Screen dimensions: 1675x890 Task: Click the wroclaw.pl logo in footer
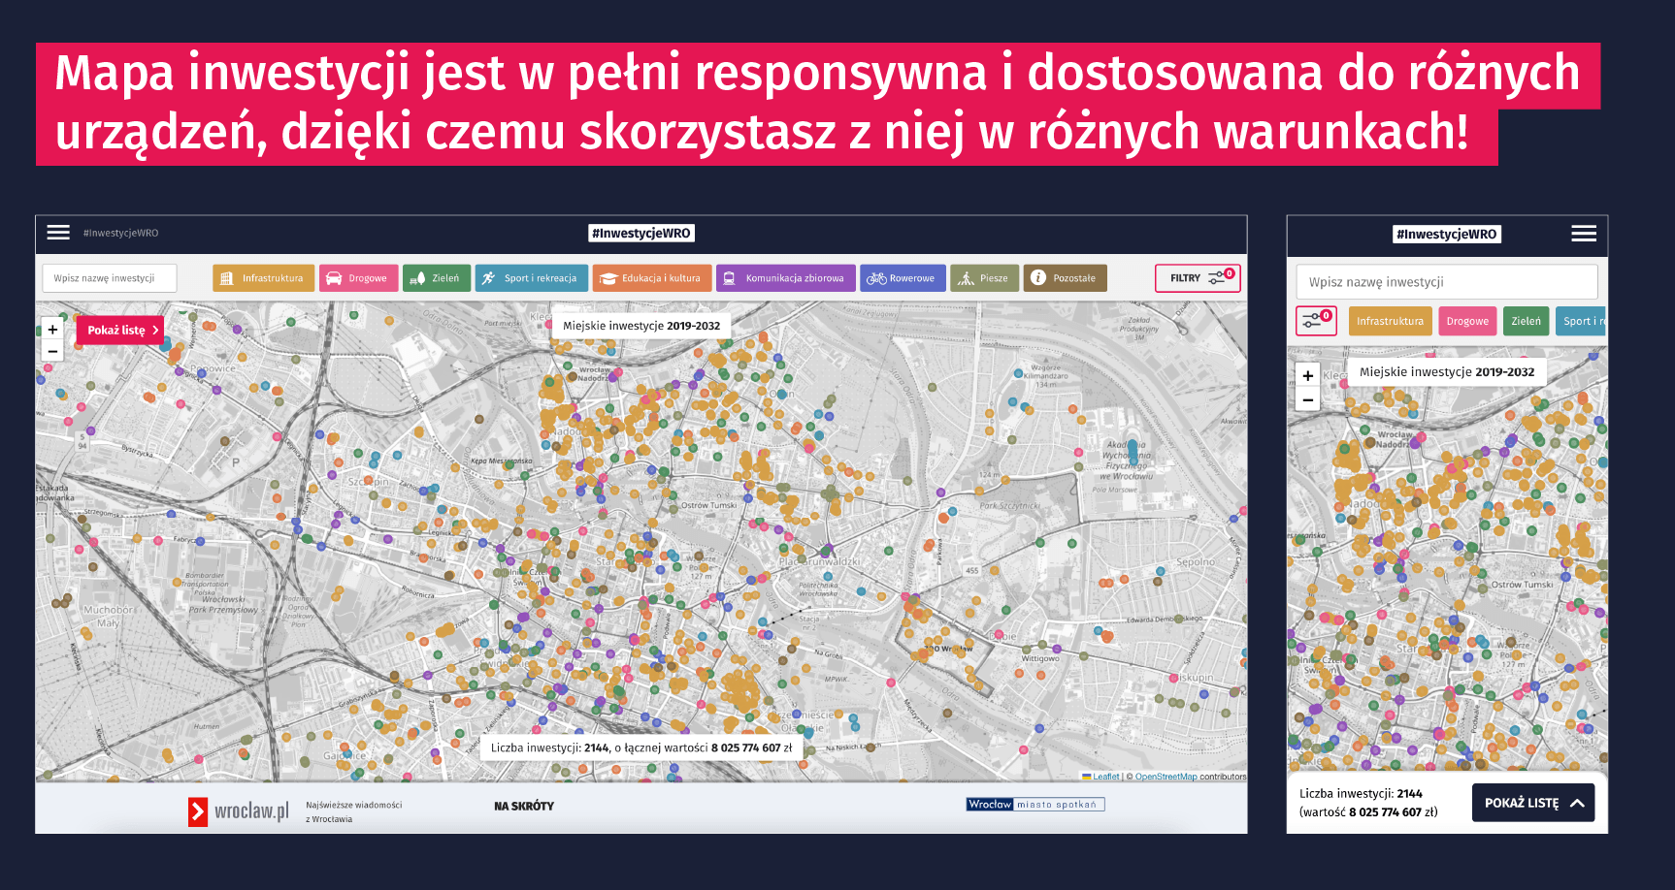pyautogui.click(x=239, y=811)
